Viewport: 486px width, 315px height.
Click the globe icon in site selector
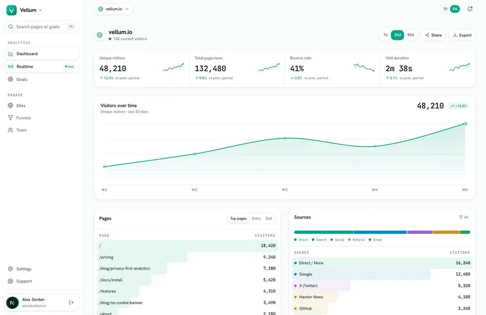[101, 9]
